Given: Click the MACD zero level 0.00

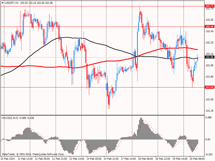Looking at the screenshot, I should click(208, 139).
